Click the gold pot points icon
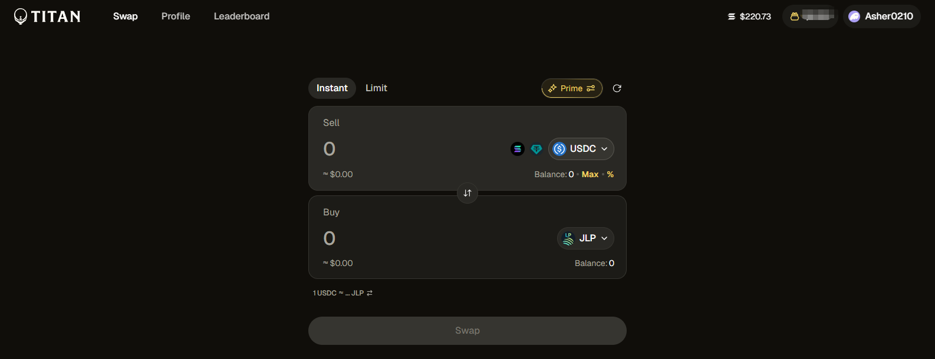935x359 pixels. coord(795,16)
